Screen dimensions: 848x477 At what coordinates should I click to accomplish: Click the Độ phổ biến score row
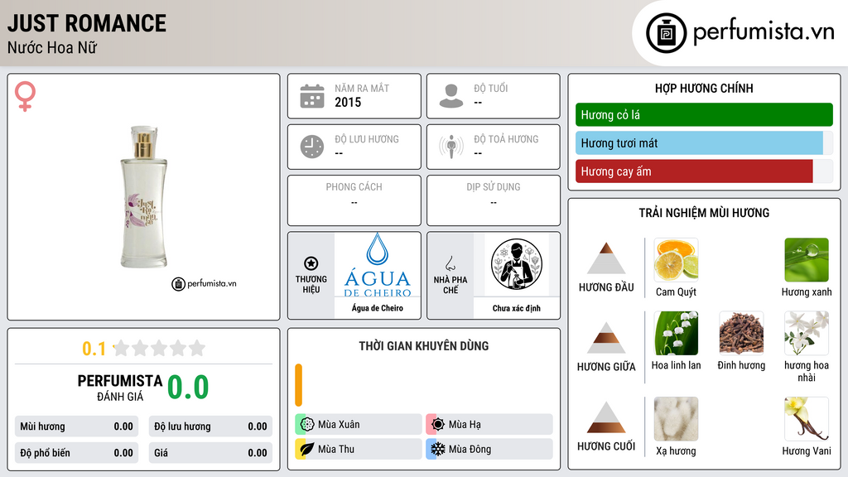(x=76, y=453)
